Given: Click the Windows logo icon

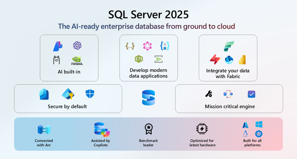Looking at the screenshot, I should (x=259, y=125).
